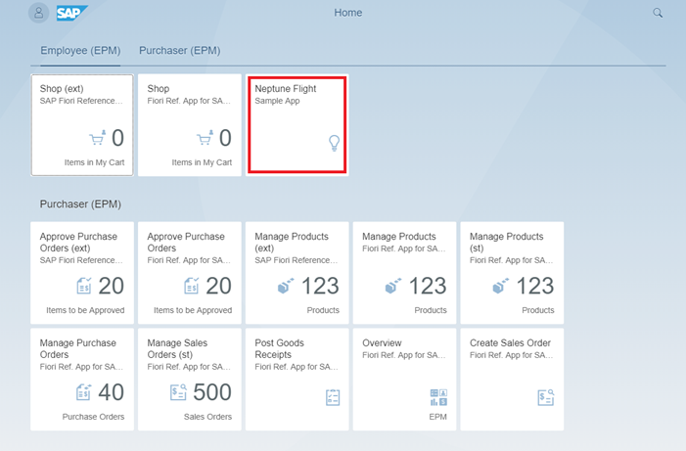Click '40' count on Manage Purchase Orders tile
686x451 pixels.
tap(112, 392)
